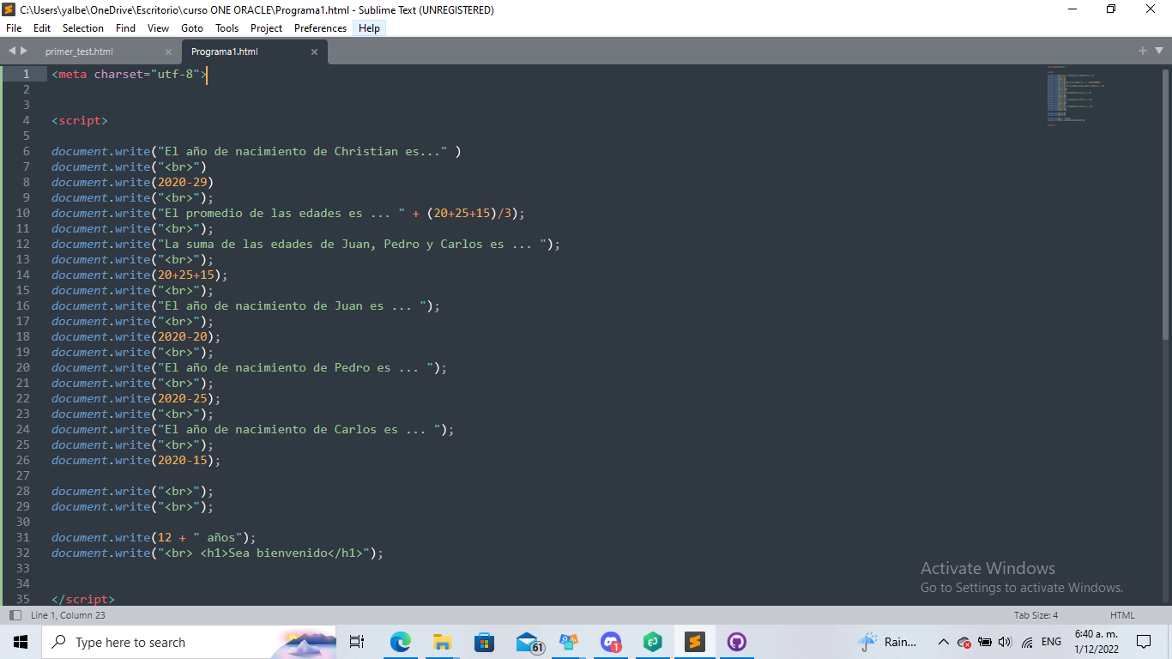This screenshot has height=659, width=1172.
Task: Close the Programa1.html tab
Action: [314, 51]
